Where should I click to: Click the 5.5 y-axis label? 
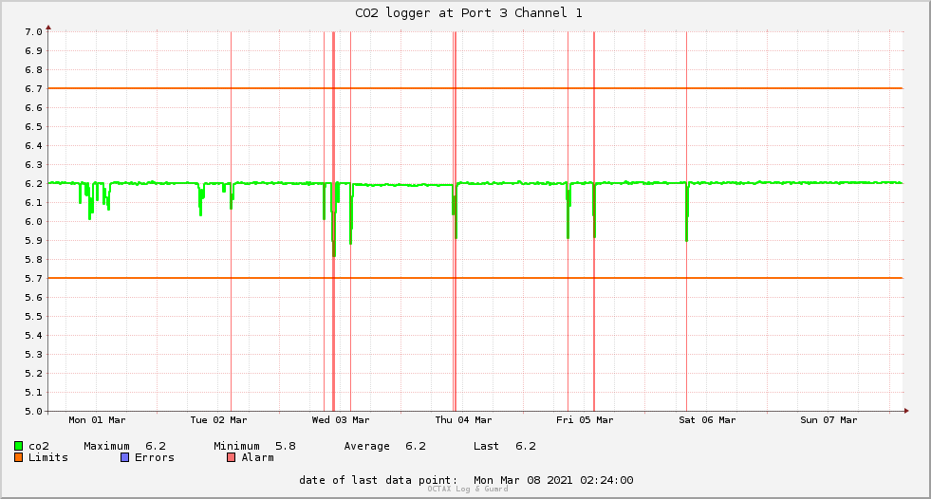pos(33,317)
